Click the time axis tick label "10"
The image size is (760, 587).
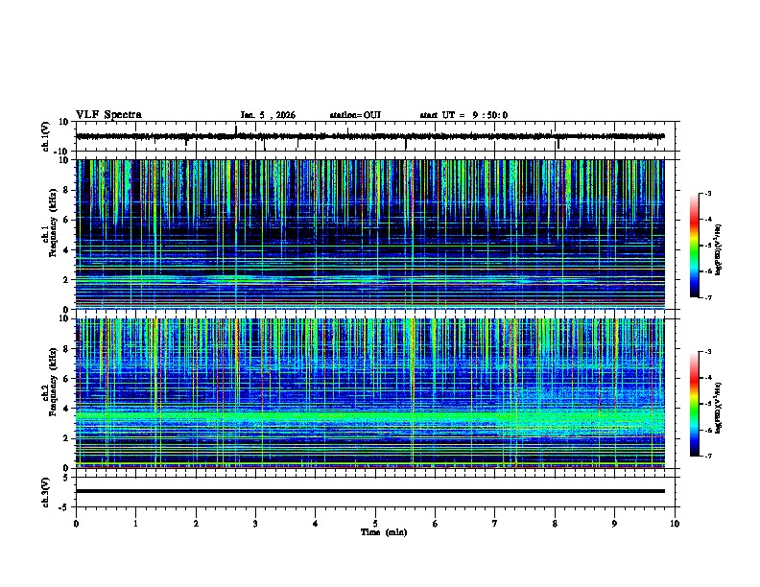[675, 524]
